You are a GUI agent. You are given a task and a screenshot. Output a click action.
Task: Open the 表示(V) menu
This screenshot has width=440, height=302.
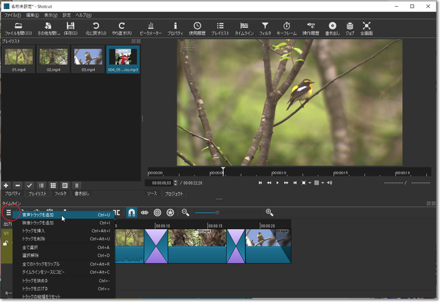(50, 14)
